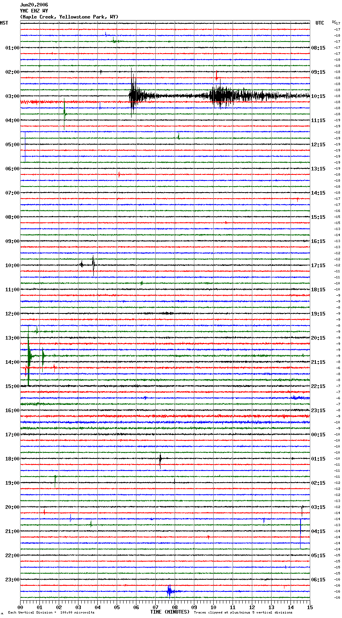Click the 05:15 UTC row label
This screenshot has width=342, height=618.
[318, 556]
